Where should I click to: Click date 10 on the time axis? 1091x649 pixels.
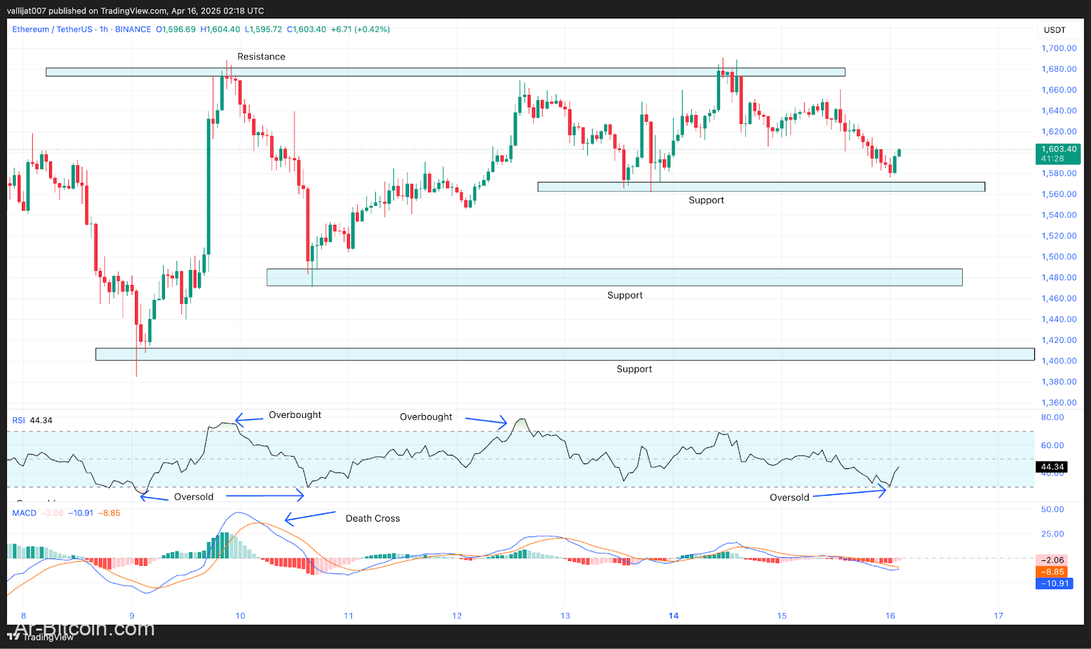tap(241, 616)
